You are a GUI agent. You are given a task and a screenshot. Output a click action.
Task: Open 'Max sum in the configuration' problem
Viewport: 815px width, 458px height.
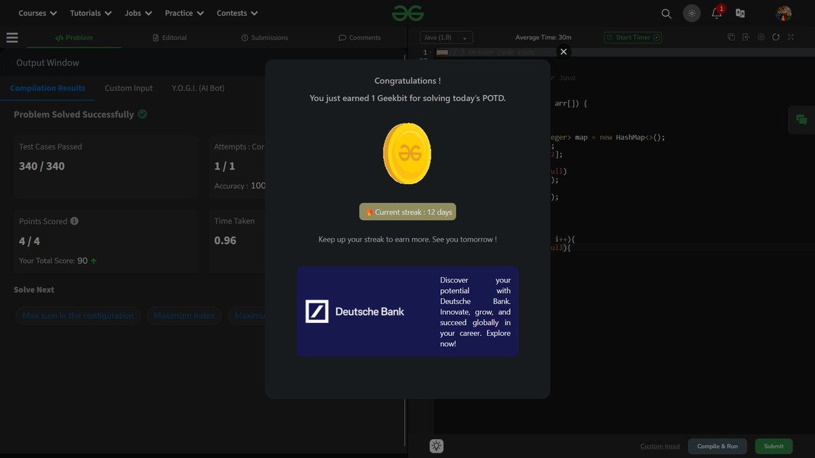(x=78, y=316)
